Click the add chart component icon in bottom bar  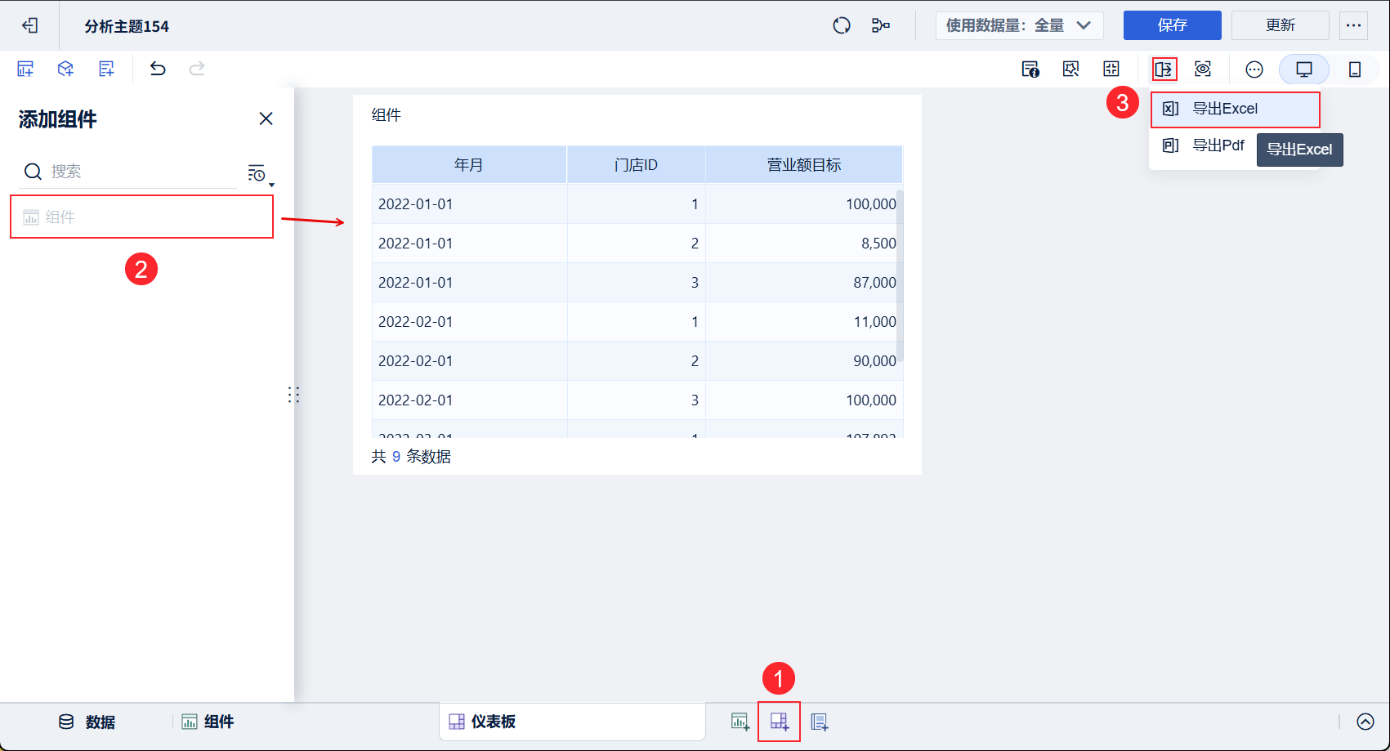740,722
